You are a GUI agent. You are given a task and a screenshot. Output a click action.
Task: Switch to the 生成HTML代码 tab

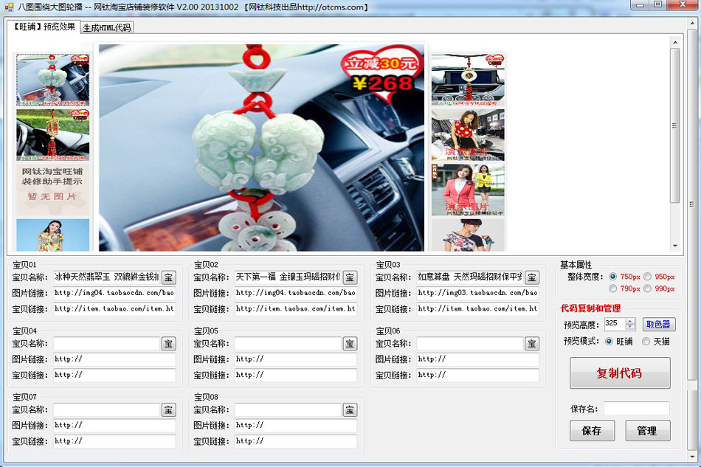[x=106, y=28]
